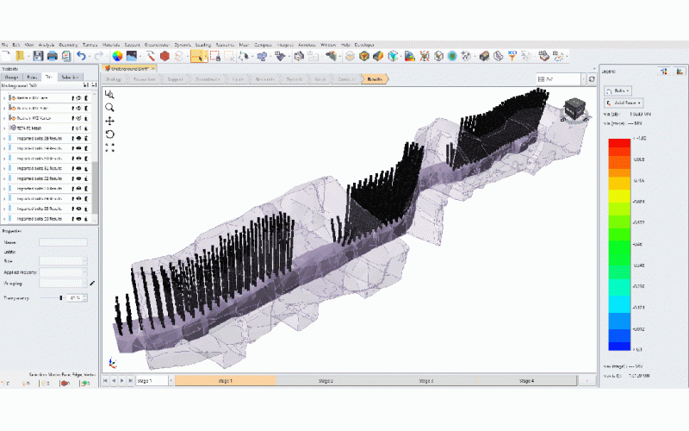Click the Print icon in toolbar
Image resolution: width=689 pixels, height=431 pixels.
coord(52,56)
